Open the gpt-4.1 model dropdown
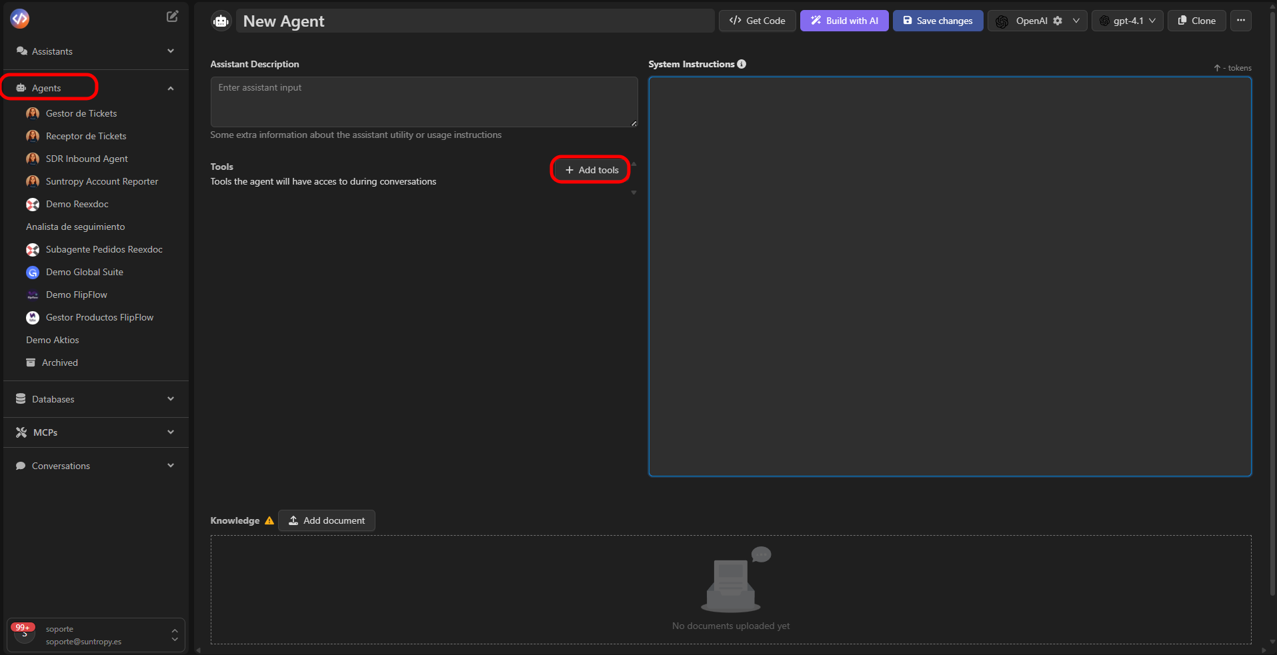 point(1128,21)
